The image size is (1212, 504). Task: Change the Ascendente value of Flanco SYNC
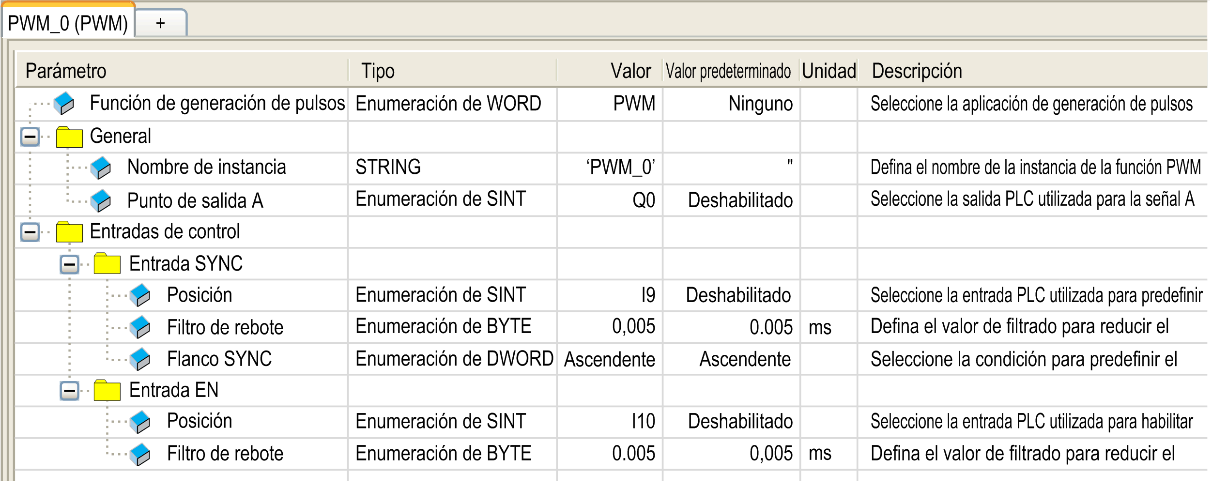609,359
